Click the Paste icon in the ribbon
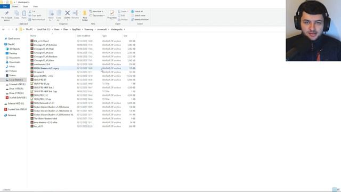Screen dimensions: 341x192 point(24,13)
